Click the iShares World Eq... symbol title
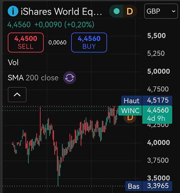Image resolution: width=180 pixels, height=193 pixels. click(x=61, y=12)
